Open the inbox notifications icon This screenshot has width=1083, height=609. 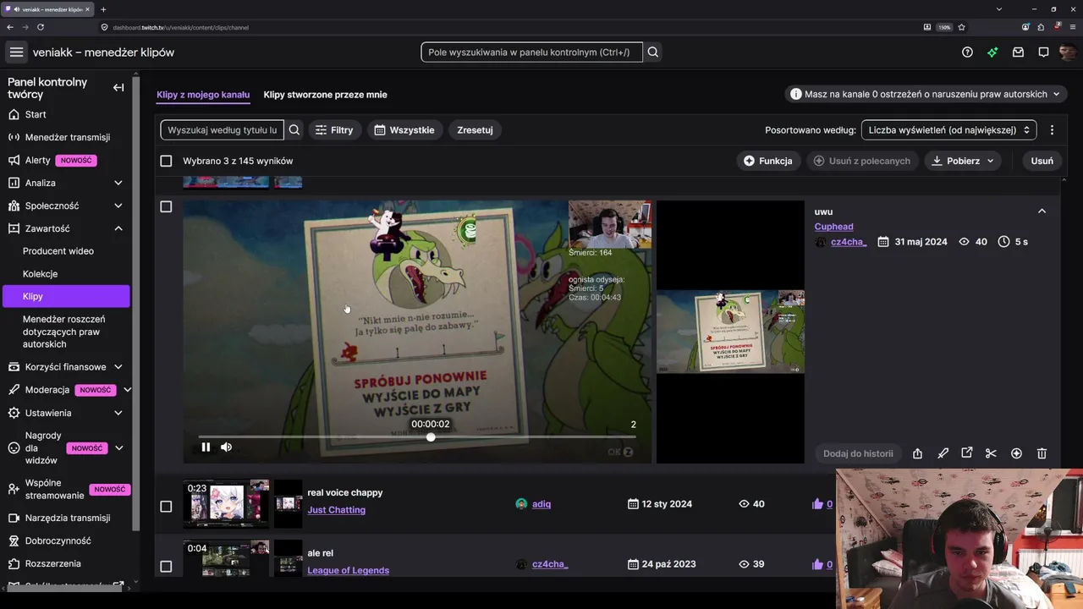(1018, 52)
